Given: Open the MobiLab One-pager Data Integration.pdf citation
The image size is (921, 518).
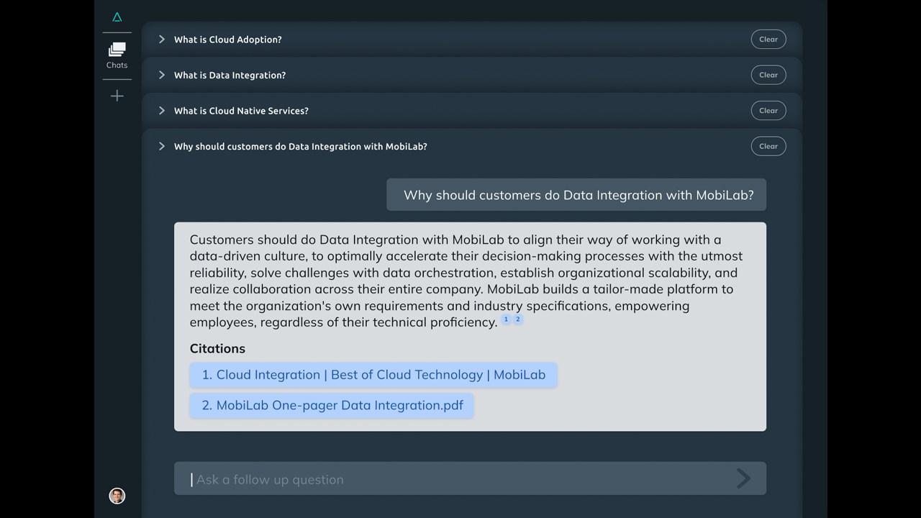Looking at the screenshot, I should 332,405.
